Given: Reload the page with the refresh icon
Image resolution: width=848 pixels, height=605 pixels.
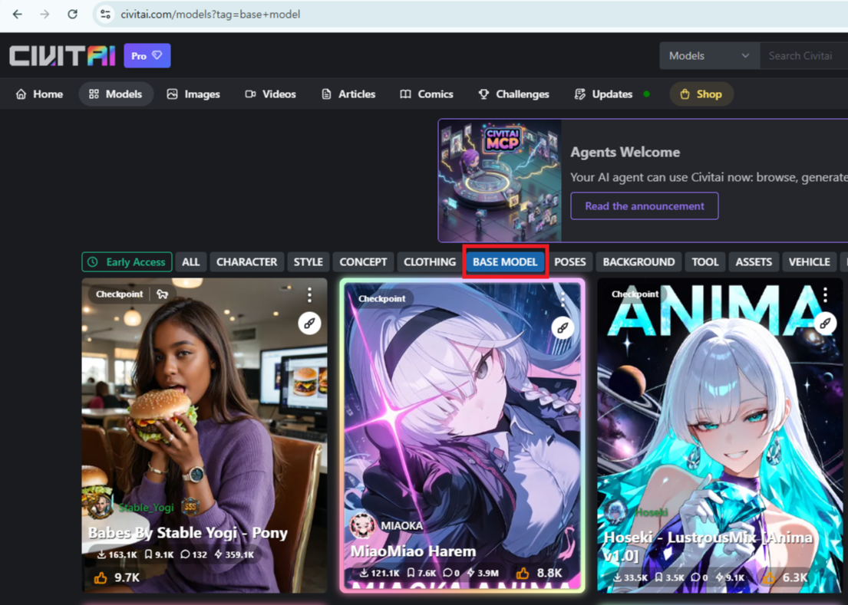Looking at the screenshot, I should 72,15.
